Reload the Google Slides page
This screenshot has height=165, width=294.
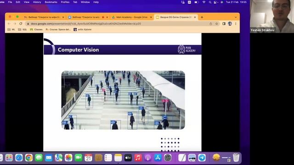pos(21,24)
